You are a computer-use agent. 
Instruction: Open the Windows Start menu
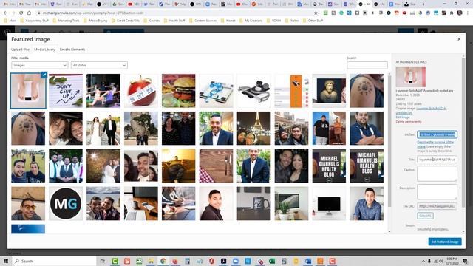[x=6, y=261]
